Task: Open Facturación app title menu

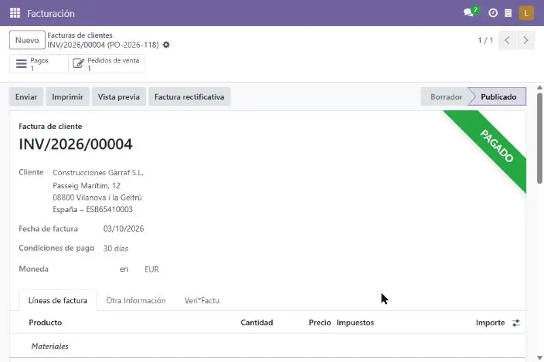Action: point(51,14)
